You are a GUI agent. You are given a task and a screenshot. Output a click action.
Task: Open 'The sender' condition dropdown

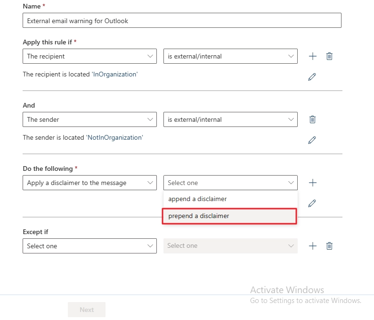89,119
